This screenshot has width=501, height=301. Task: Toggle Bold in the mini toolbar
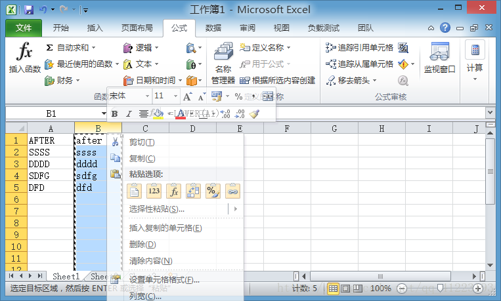coord(114,113)
